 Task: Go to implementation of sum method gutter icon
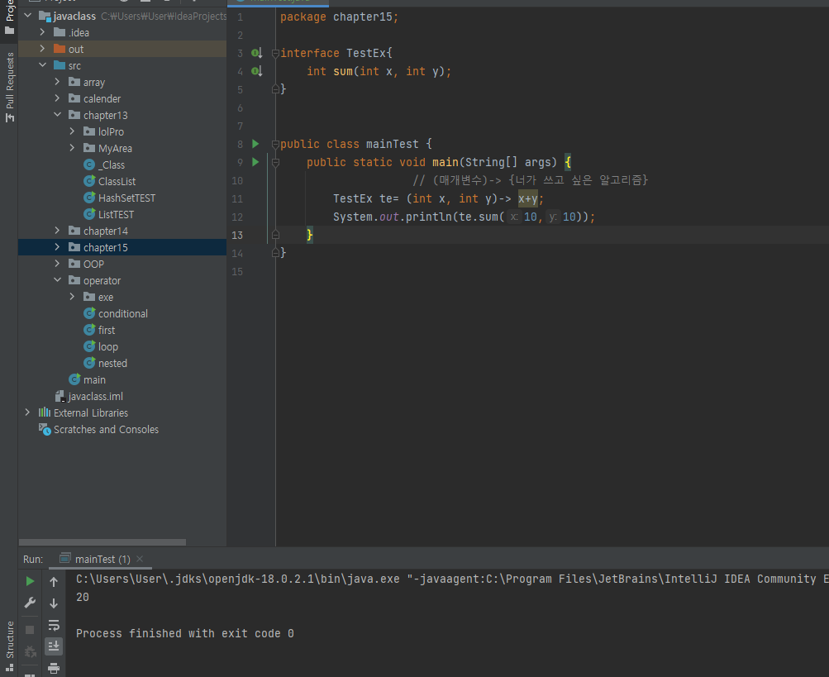click(256, 71)
